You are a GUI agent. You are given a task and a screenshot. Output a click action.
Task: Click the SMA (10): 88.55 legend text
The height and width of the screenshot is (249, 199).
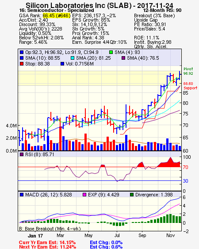(42, 58)
